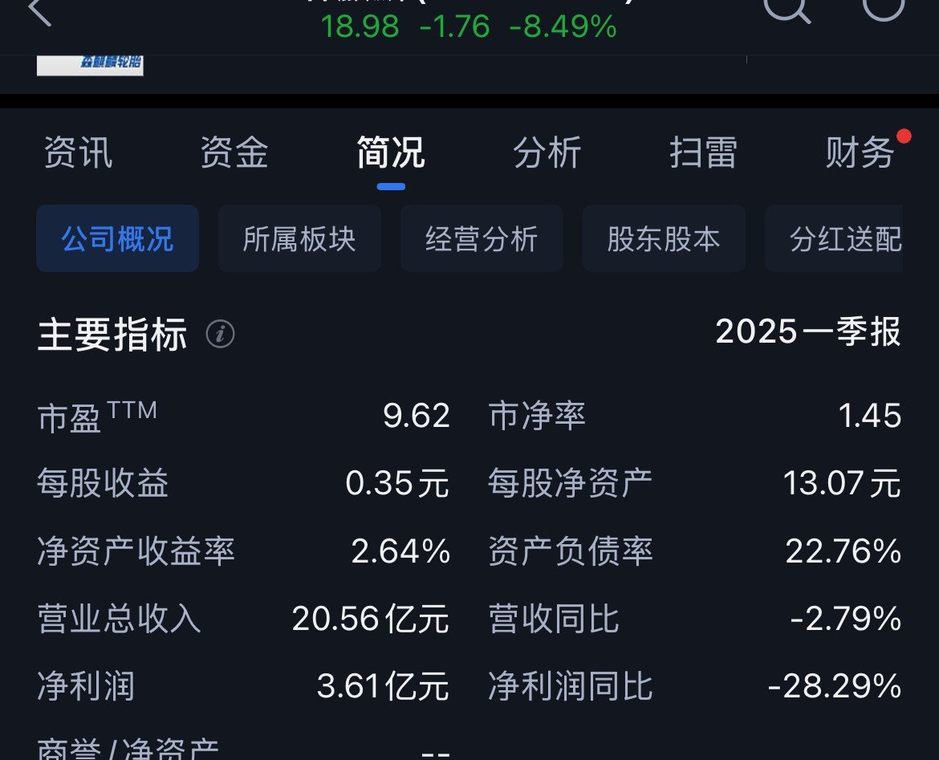Switch to the 资讯 tab

pos(79,152)
